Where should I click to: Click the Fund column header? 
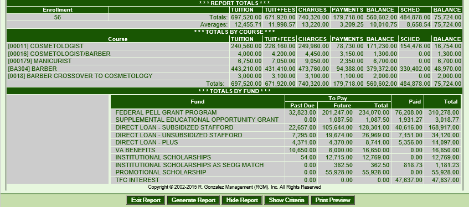[x=198, y=102]
